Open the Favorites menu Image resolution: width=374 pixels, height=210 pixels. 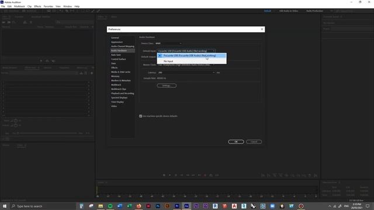(49, 6)
